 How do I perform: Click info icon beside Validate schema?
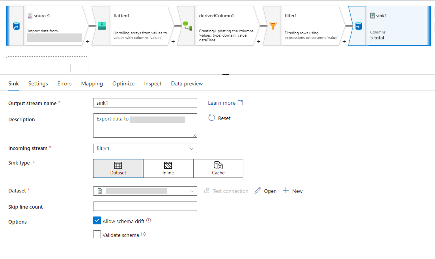pos(143,234)
